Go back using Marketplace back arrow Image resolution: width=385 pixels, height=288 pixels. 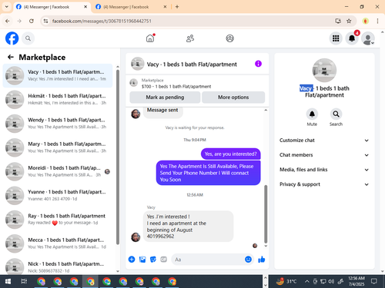tap(11, 57)
